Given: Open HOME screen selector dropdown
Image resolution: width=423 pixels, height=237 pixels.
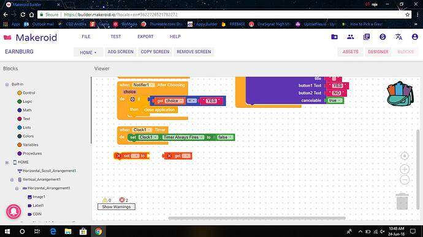Looking at the screenshot, I should click(88, 52).
